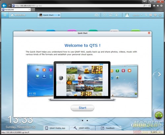Screen dimensions: 165x135
Task: Click the left blue desktop preview image
Action: click(40, 80)
